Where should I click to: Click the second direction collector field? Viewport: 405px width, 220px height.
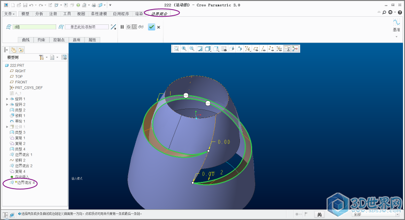click(x=87, y=27)
